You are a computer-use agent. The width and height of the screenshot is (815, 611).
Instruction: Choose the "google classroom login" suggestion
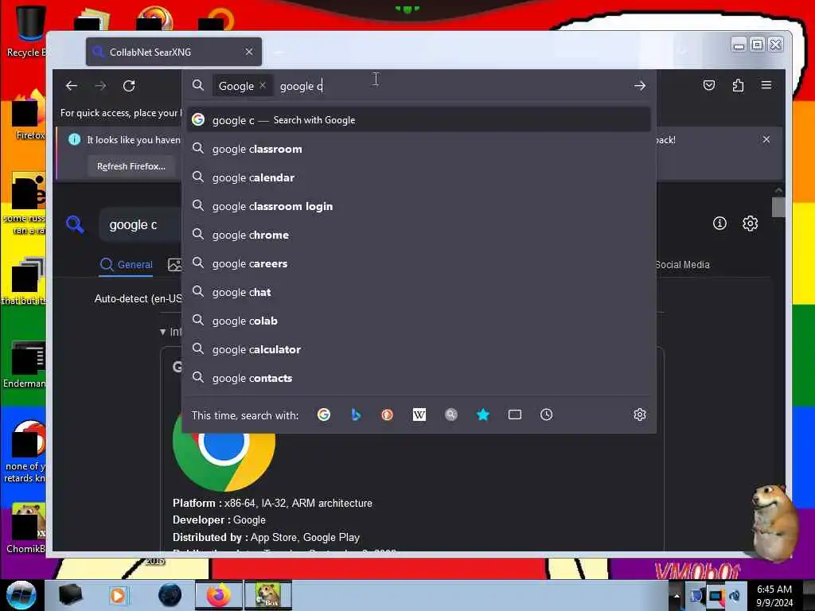(419, 206)
